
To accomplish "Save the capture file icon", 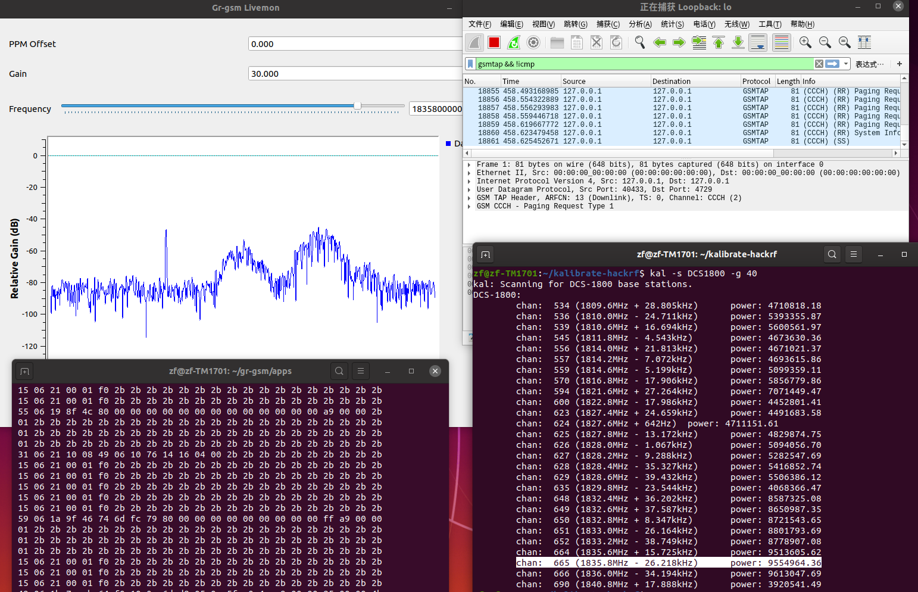I will click(x=577, y=42).
